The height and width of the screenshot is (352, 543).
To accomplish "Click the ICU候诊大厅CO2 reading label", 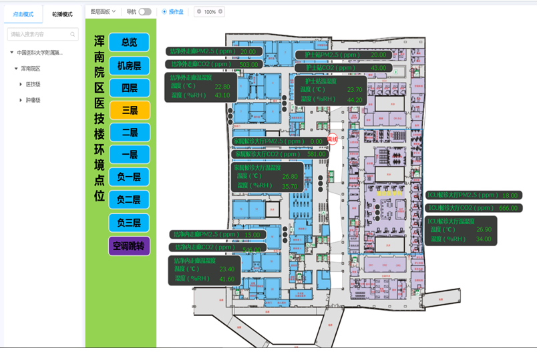I will tap(474, 208).
